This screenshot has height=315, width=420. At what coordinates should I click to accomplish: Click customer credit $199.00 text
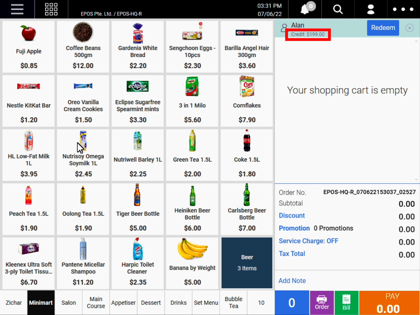pyautogui.click(x=308, y=34)
